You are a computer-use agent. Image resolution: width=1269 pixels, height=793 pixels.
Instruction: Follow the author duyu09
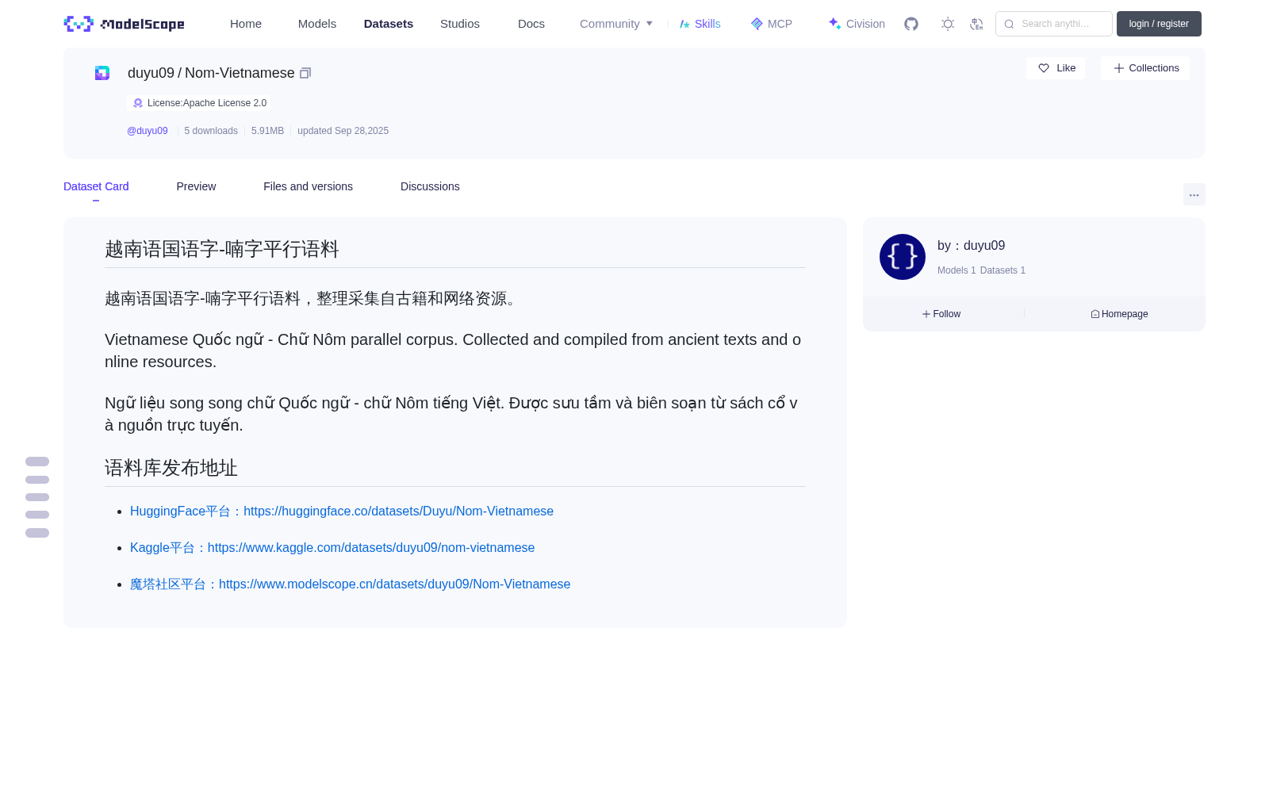point(941,314)
